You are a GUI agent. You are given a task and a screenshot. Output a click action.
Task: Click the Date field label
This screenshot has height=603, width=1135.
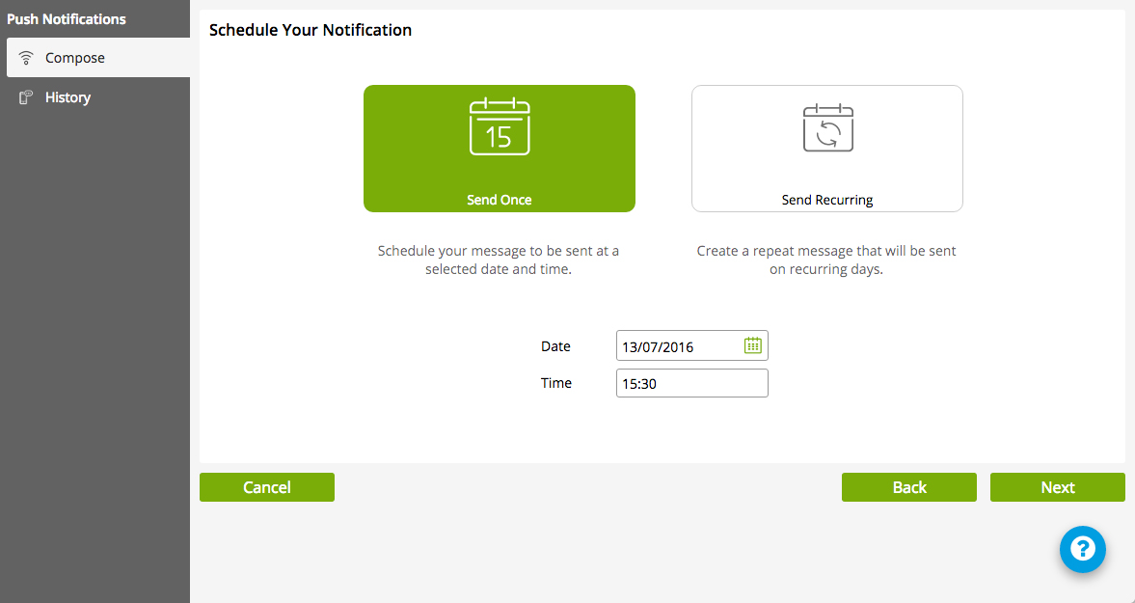click(555, 346)
